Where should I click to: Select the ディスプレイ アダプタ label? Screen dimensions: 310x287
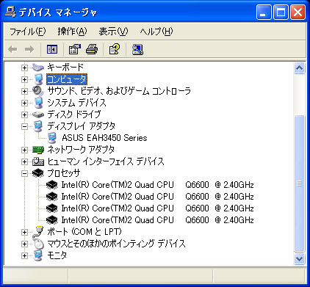[81, 126]
